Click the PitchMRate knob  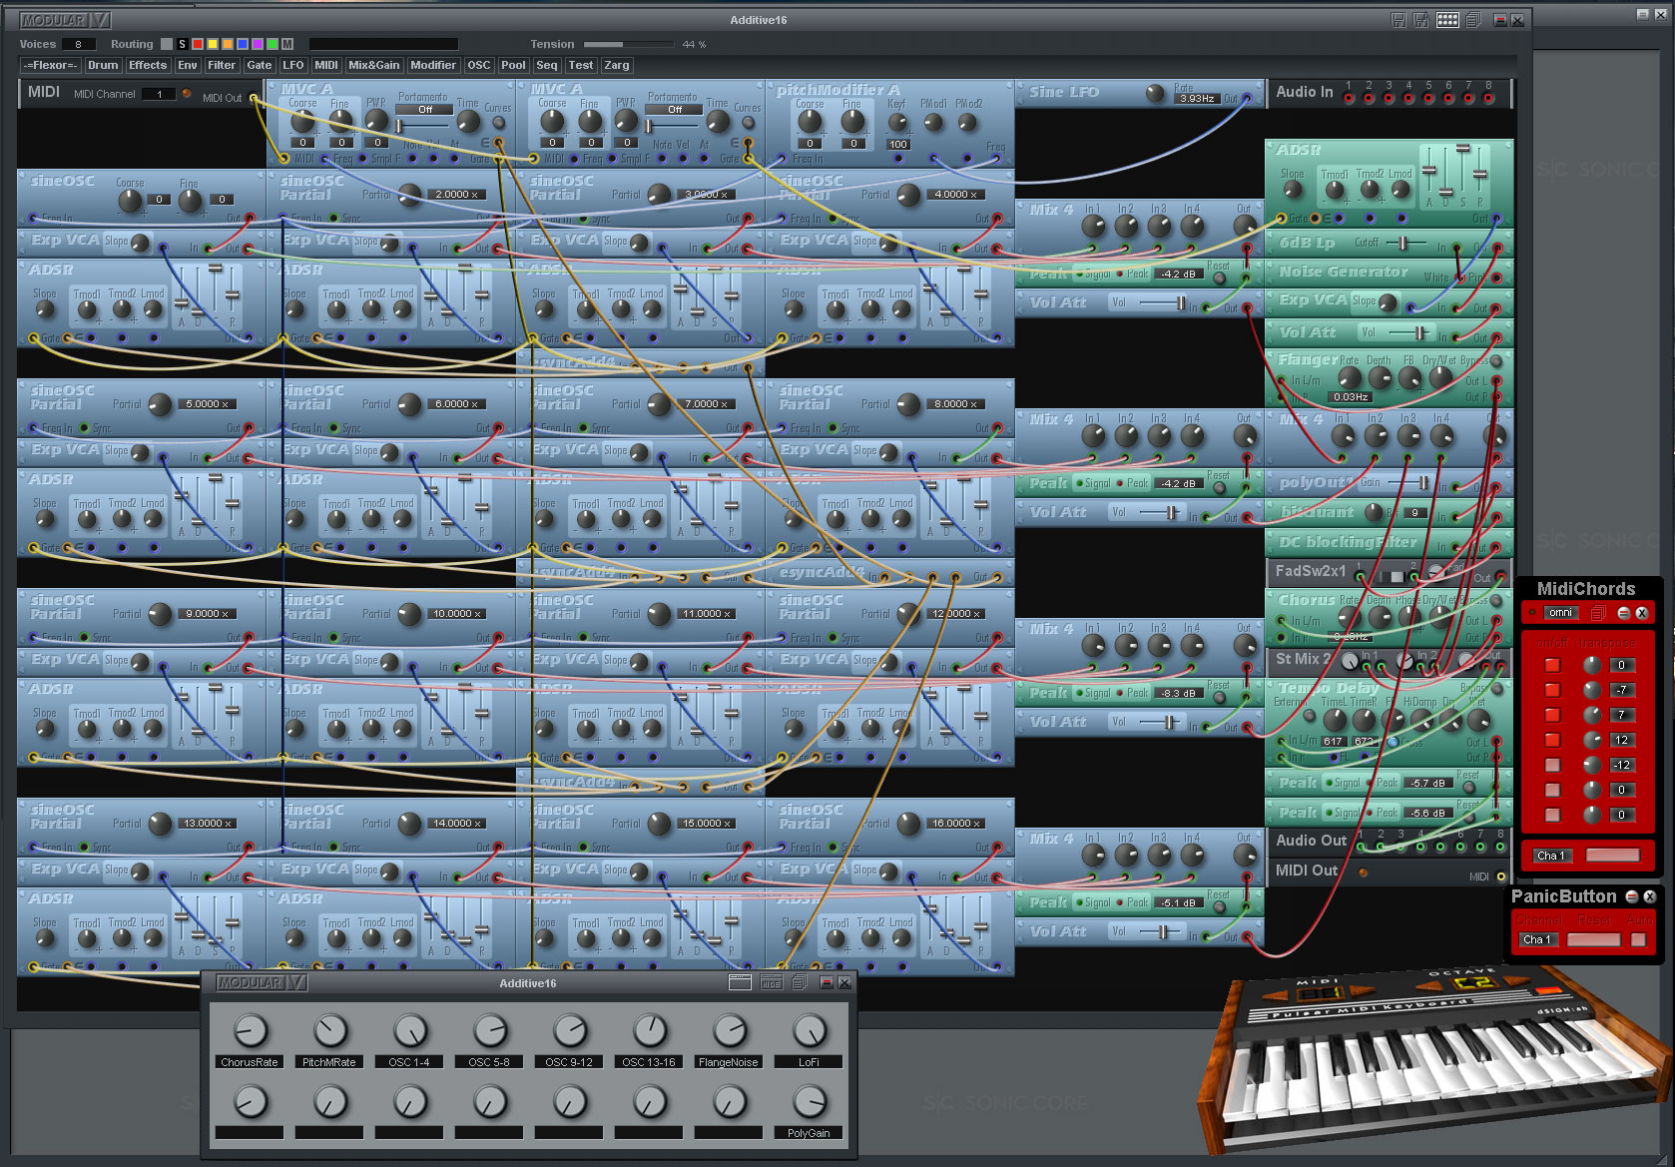point(330,1031)
